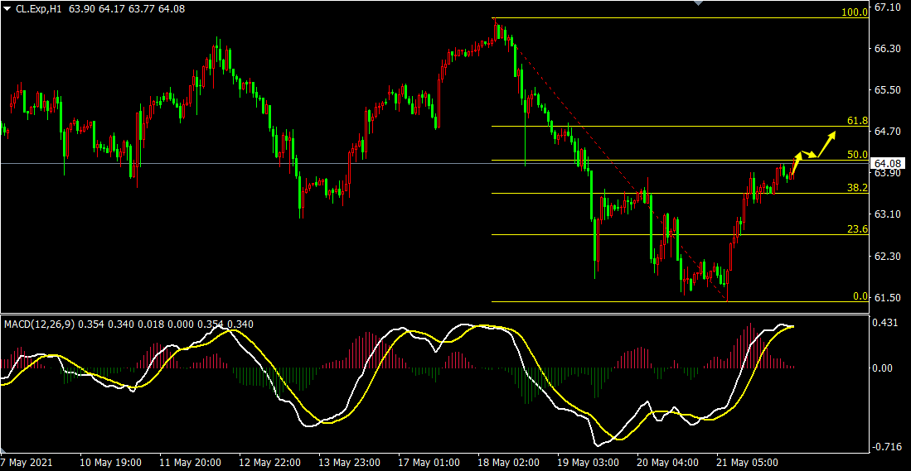
Task: Click the 50.0 Fibonacci level label
Action: [x=858, y=154]
